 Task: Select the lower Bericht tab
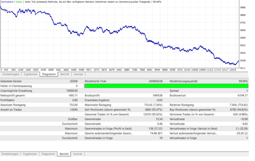click(64, 154)
